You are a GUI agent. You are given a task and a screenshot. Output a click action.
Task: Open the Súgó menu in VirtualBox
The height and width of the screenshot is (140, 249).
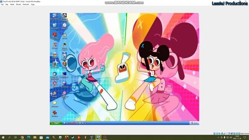(33, 4)
